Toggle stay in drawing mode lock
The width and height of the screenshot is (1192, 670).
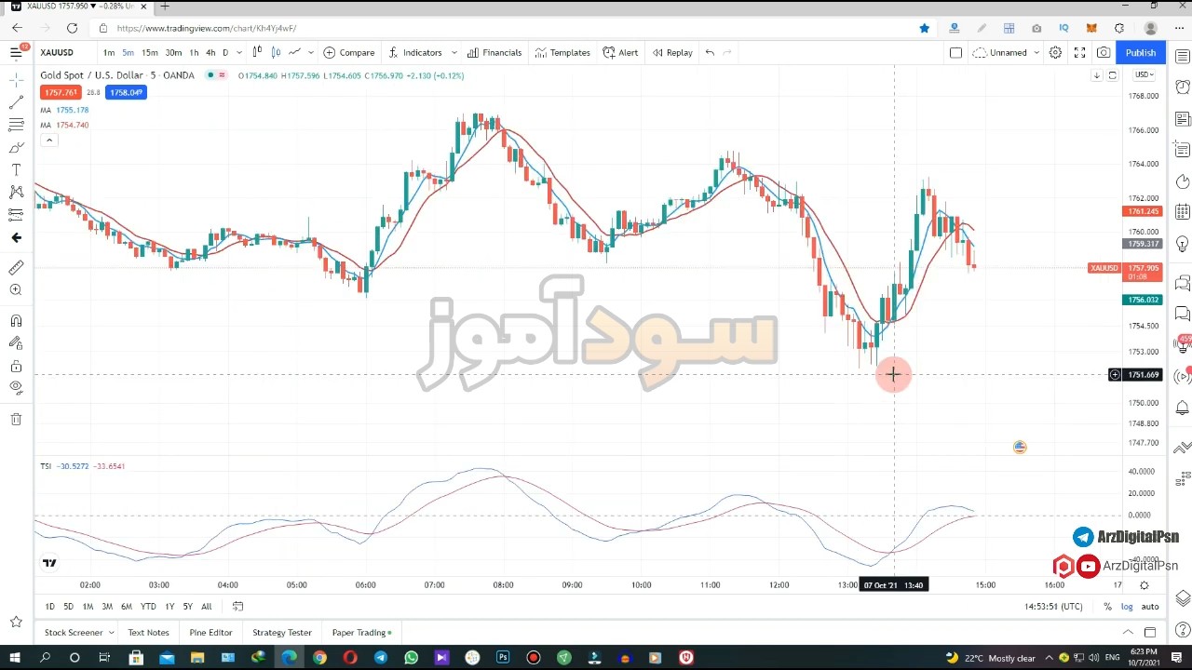click(x=16, y=343)
